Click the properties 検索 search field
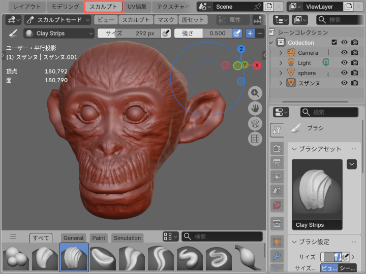 pyautogui.click(x=329, y=112)
